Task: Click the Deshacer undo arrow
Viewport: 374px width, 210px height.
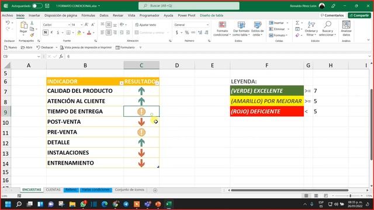Action: pos(8,23)
